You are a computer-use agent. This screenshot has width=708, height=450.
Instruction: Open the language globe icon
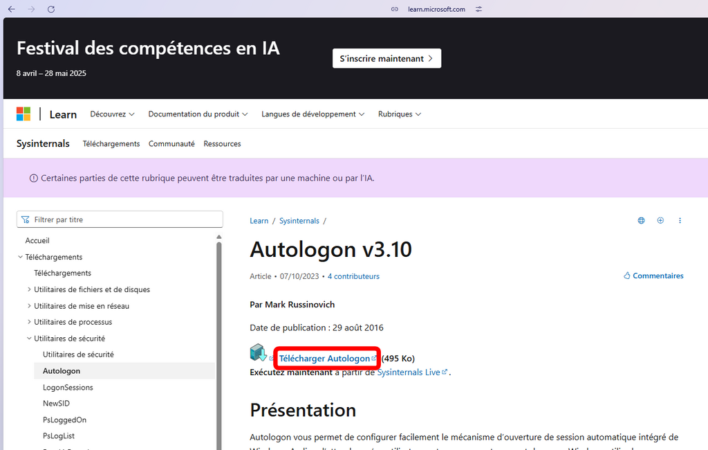(641, 221)
